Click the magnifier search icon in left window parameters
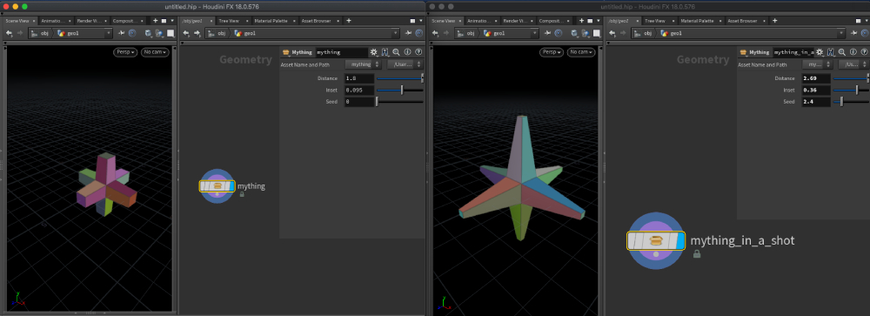Viewport: 870px width, 316px height. (x=396, y=52)
